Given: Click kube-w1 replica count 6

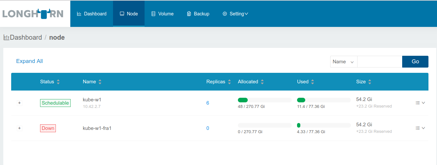Looking at the screenshot, I should click(x=208, y=103).
